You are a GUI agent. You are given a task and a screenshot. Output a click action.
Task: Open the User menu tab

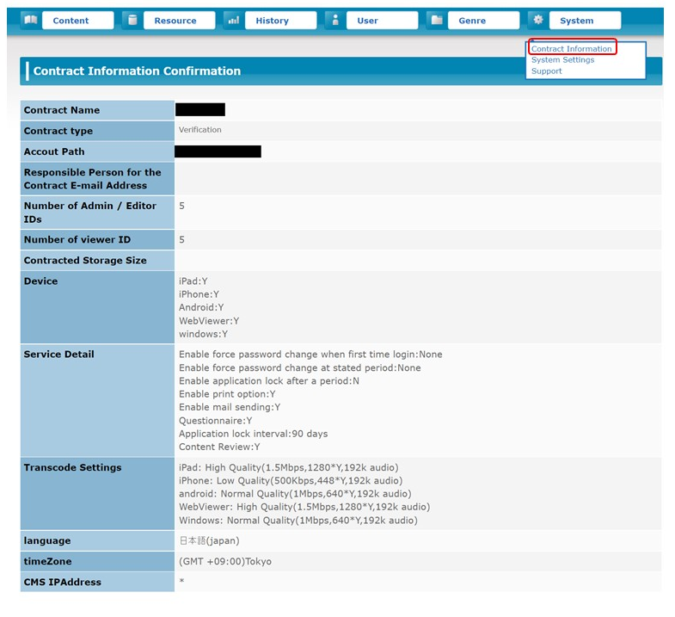coord(383,21)
